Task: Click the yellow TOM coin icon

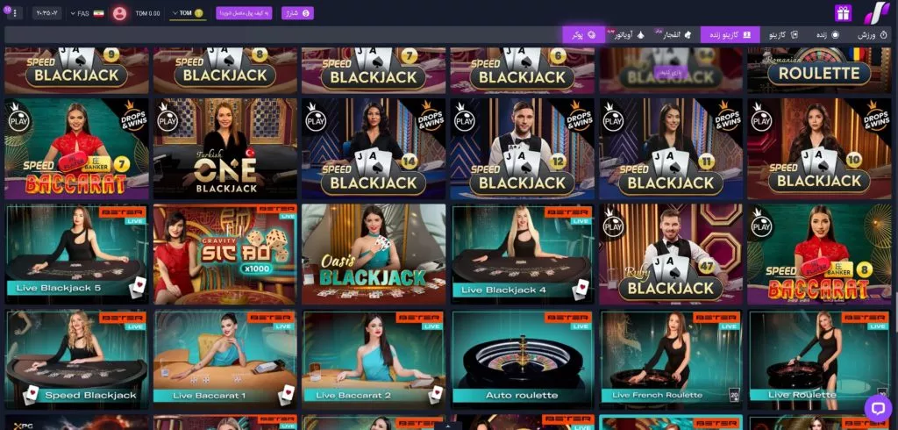Action: click(x=199, y=12)
